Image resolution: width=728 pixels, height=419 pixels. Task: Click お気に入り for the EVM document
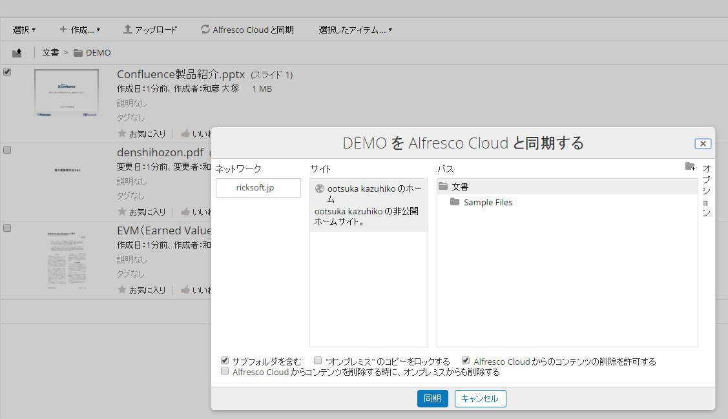[147, 290]
